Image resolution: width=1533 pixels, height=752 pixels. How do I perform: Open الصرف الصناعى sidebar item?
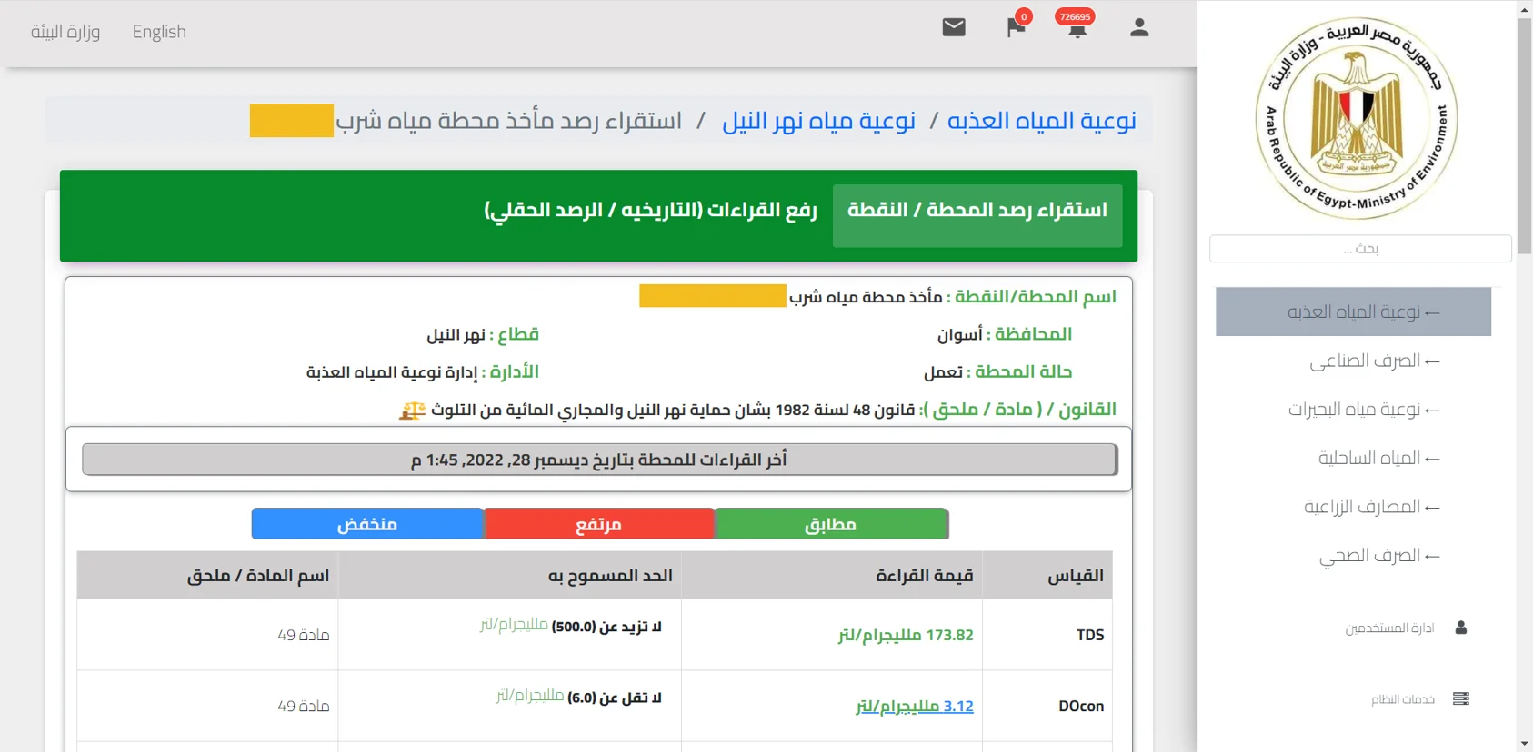click(1374, 361)
